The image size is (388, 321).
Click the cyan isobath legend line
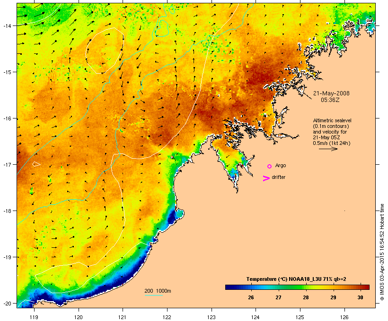coord(154,295)
